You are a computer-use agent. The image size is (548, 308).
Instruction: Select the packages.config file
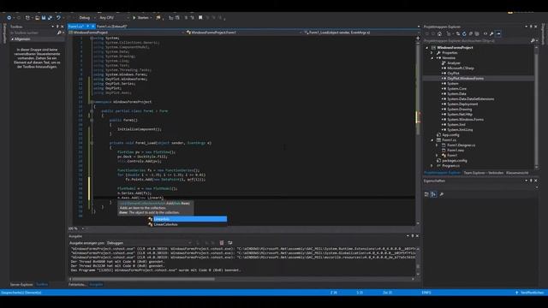click(454, 161)
